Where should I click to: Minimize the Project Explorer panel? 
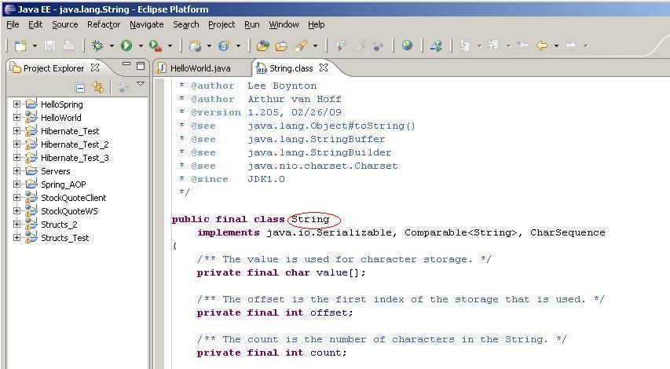coord(126,64)
